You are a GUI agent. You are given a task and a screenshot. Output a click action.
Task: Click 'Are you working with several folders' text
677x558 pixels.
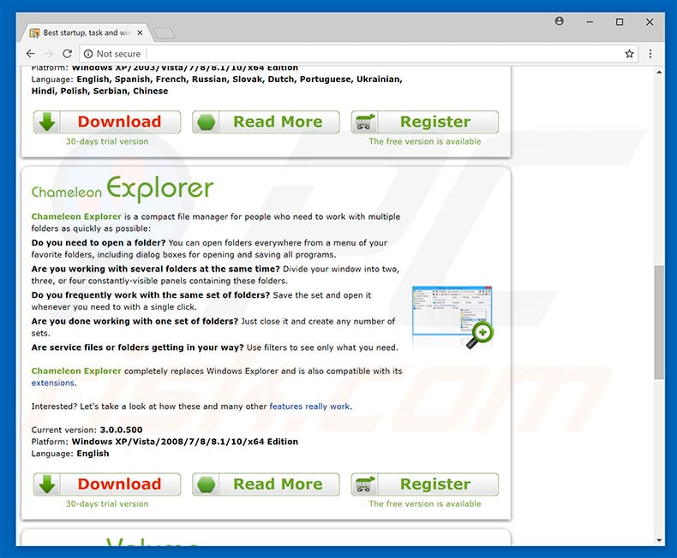pos(155,269)
